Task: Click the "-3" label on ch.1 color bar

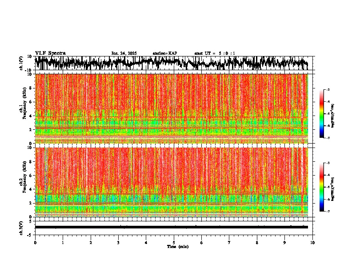Action: click(328, 89)
